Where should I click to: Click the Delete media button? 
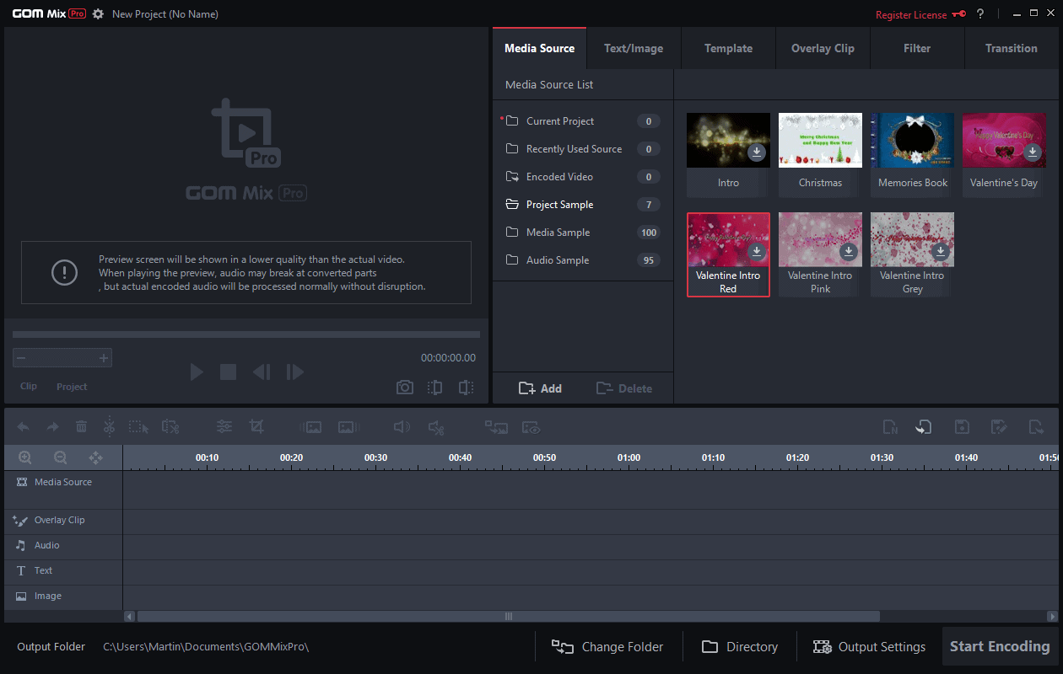coord(623,388)
